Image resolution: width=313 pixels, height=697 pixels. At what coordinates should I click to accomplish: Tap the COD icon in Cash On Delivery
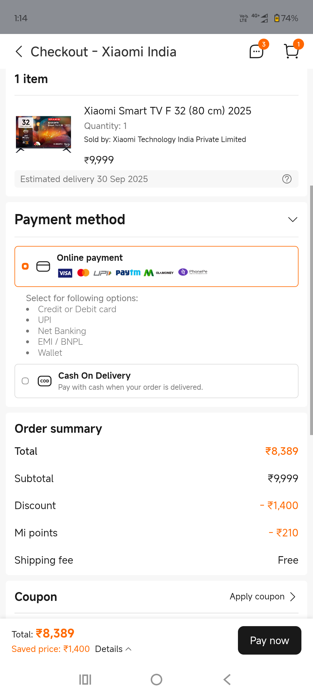click(x=45, y=381)
